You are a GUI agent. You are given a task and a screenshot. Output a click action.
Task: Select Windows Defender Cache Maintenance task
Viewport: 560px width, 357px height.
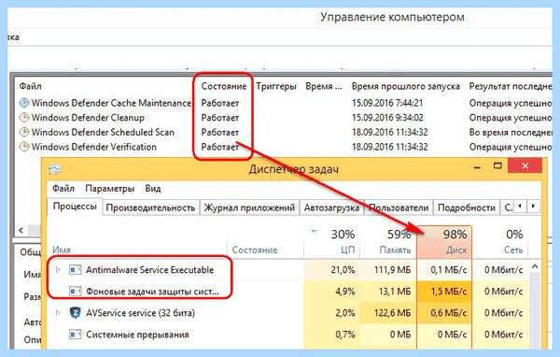(111, 103)
